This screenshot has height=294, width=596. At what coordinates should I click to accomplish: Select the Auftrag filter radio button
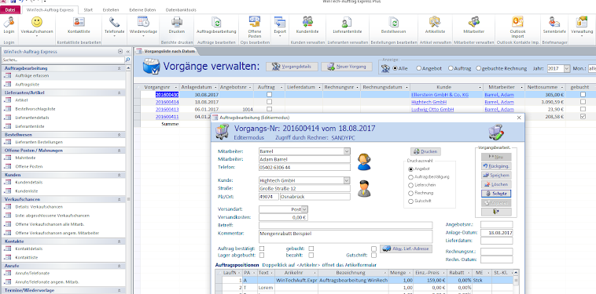[x=451, y=68]
